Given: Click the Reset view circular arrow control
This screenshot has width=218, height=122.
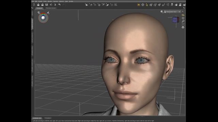Looking at the screenshot, I should tap(183, 27).
